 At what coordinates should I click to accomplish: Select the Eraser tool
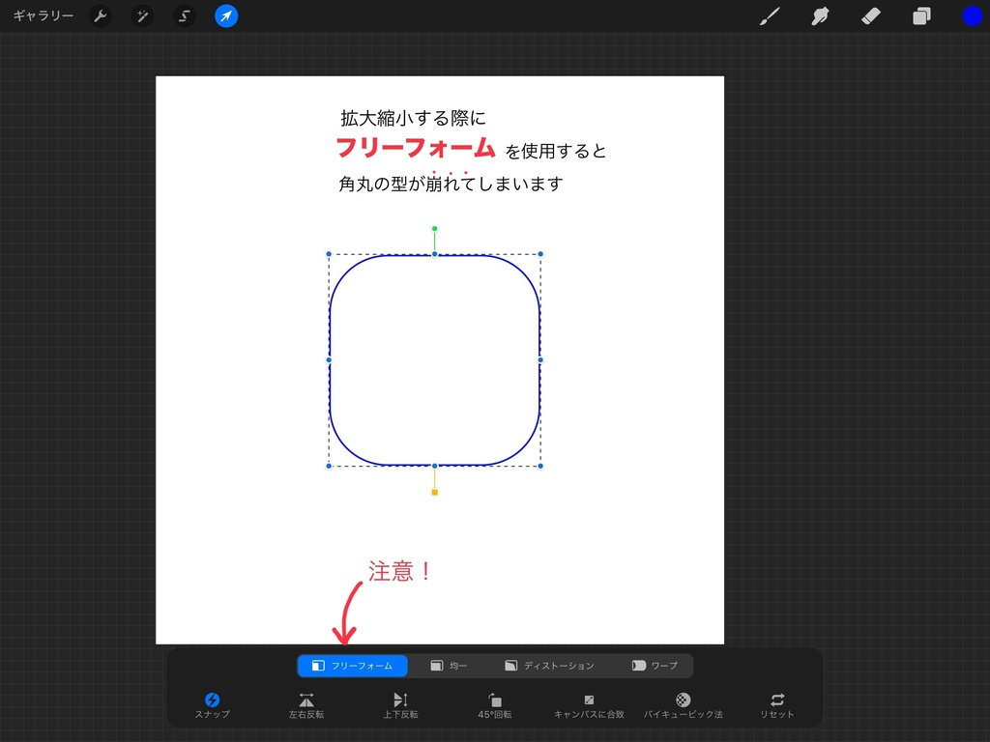point(870,15)
